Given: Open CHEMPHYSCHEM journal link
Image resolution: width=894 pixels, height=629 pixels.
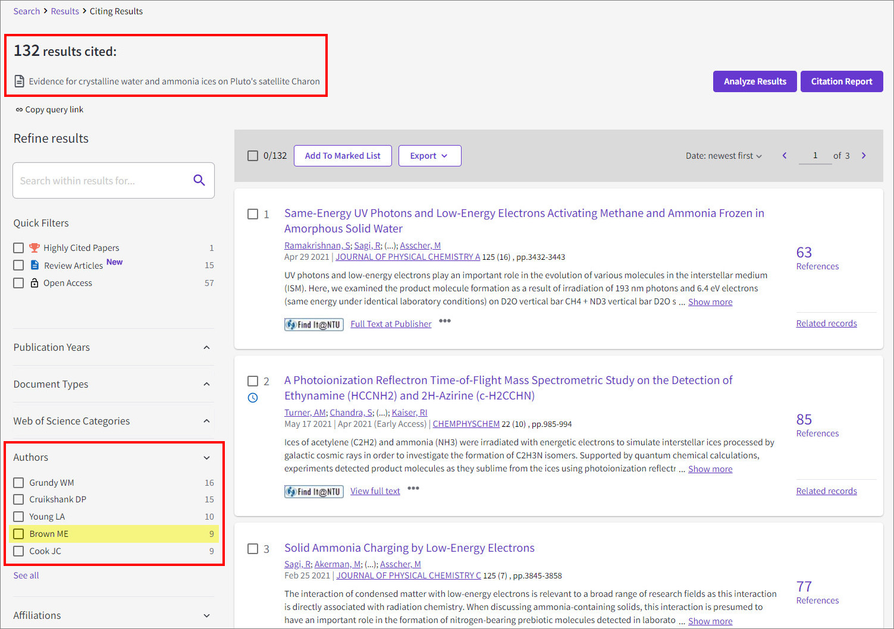Looking at the screenshot, I should 466,424.
